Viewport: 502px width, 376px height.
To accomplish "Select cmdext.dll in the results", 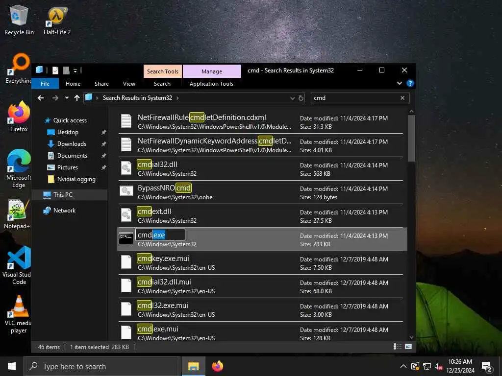I will (x=261, y=216).
